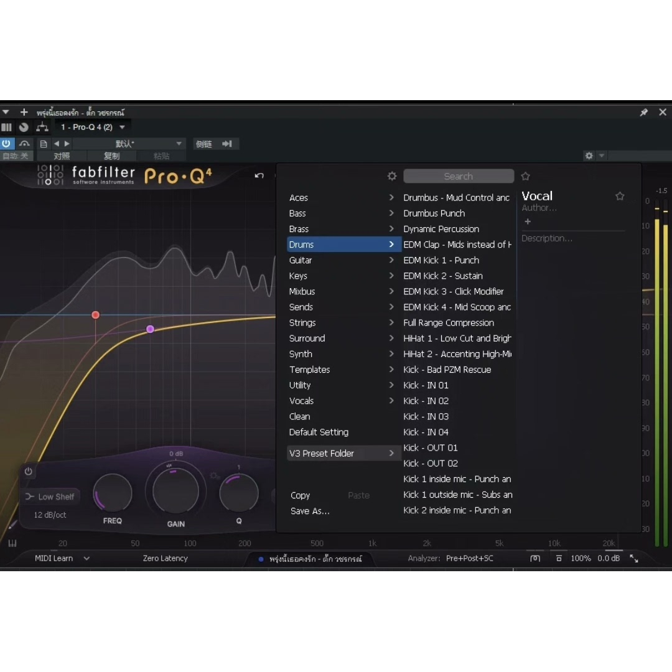672x672 pixels.
Task: Mark the Vocal preset as favorite
Action: [620, 196]
